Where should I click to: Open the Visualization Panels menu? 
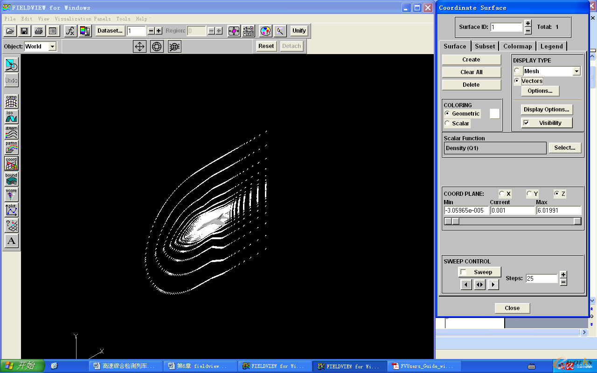tap(83, 19)
